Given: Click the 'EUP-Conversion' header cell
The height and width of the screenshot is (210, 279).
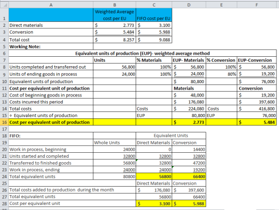Looking at the screenshot, I should (257, 60).
